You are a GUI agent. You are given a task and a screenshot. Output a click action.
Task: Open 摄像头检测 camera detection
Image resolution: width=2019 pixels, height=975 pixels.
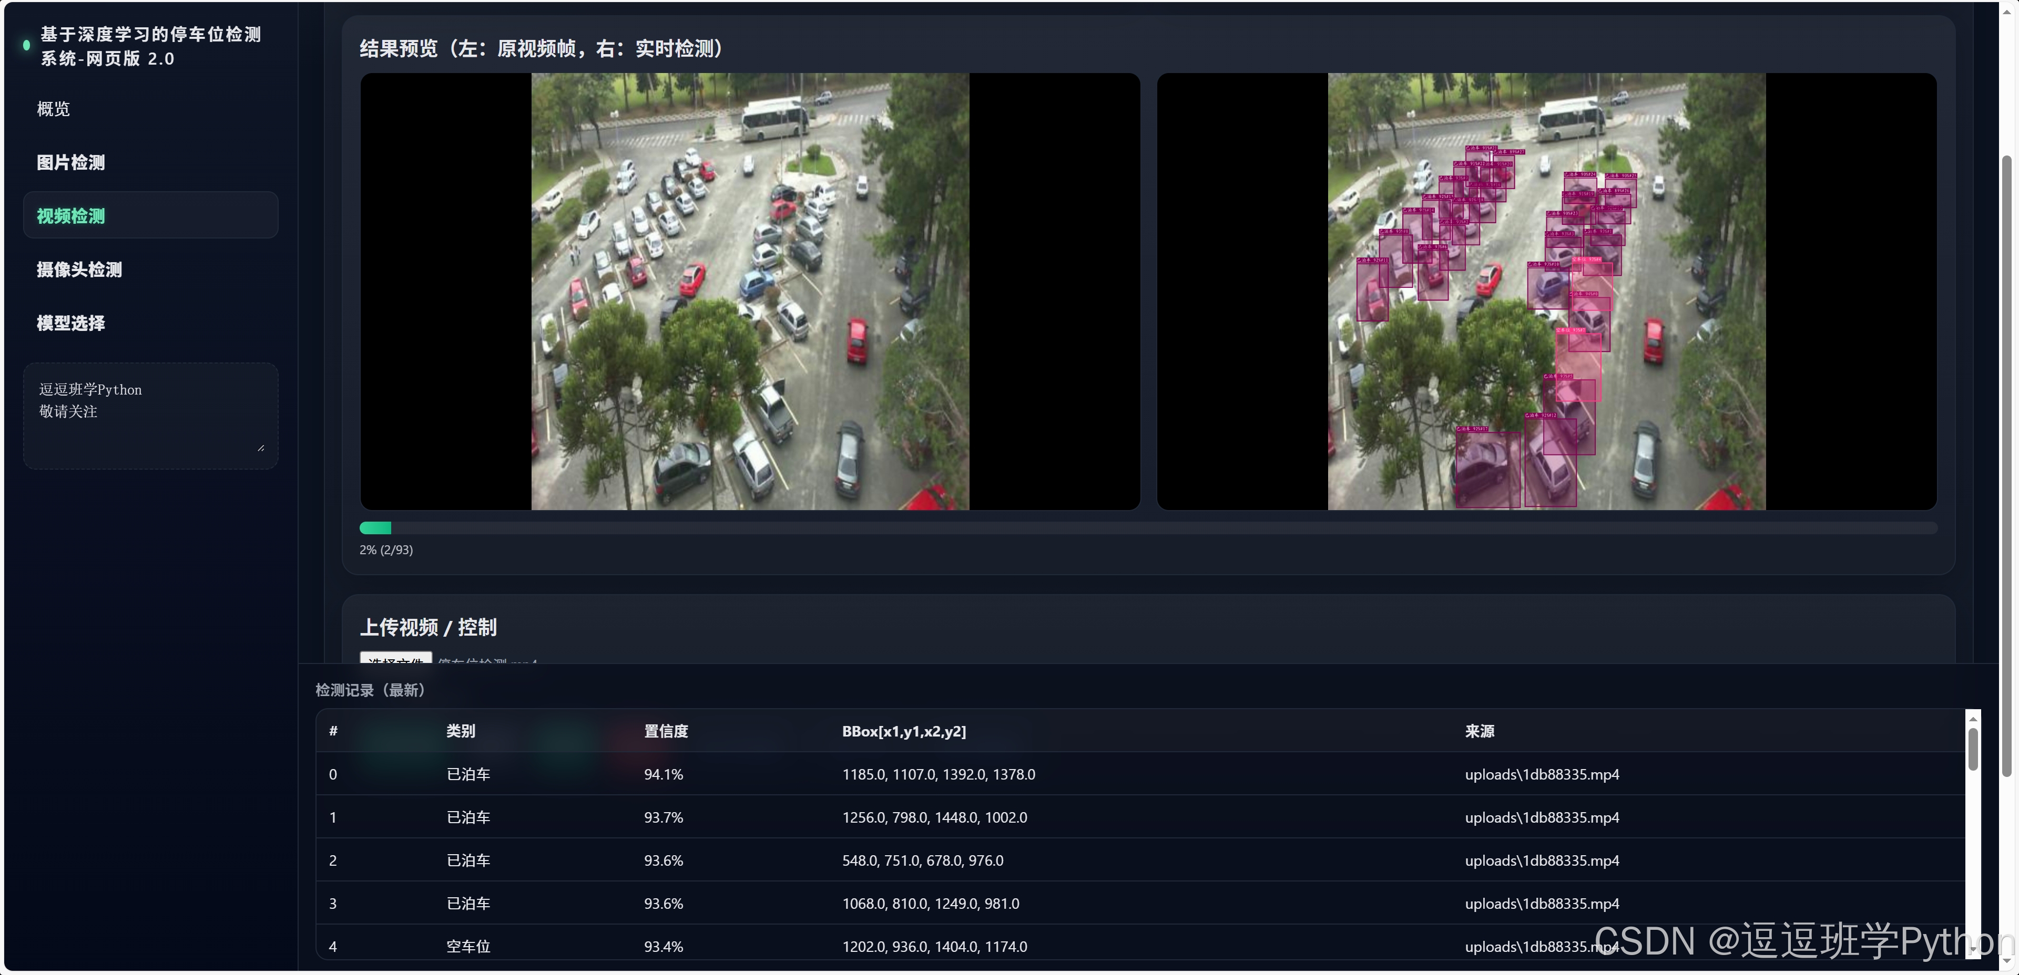[79, 269]
